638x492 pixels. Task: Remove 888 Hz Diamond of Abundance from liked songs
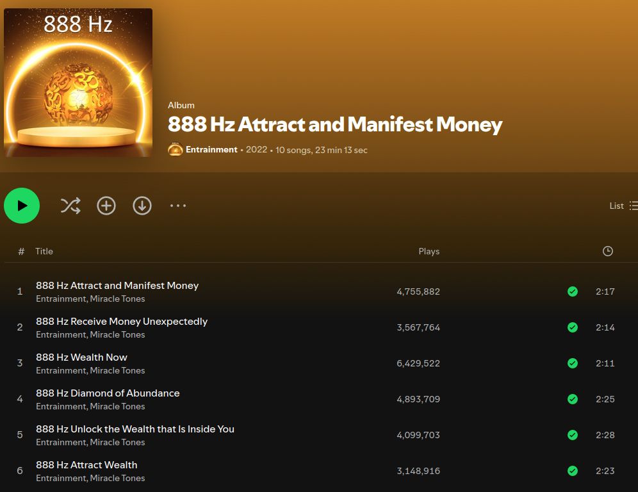click(573, 399)
